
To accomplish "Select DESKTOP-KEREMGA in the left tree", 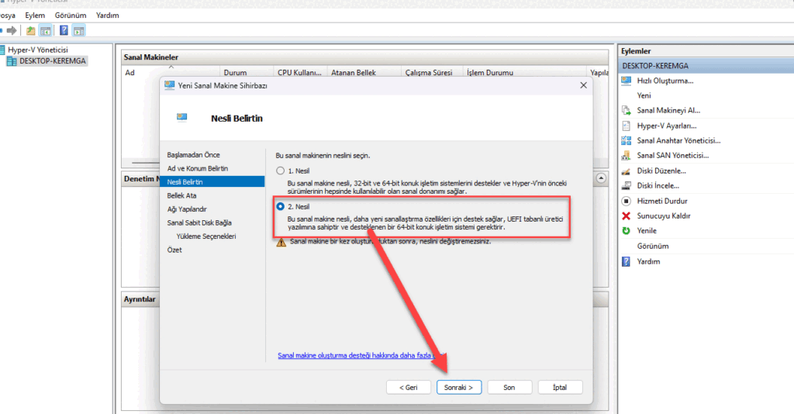I will point(53,61).
